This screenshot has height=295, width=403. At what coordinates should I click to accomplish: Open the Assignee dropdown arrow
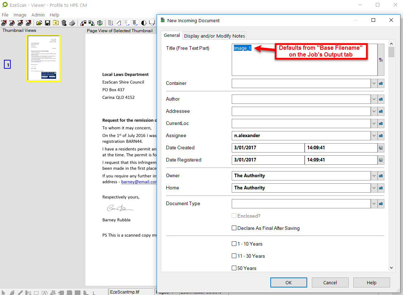(374, 136)
